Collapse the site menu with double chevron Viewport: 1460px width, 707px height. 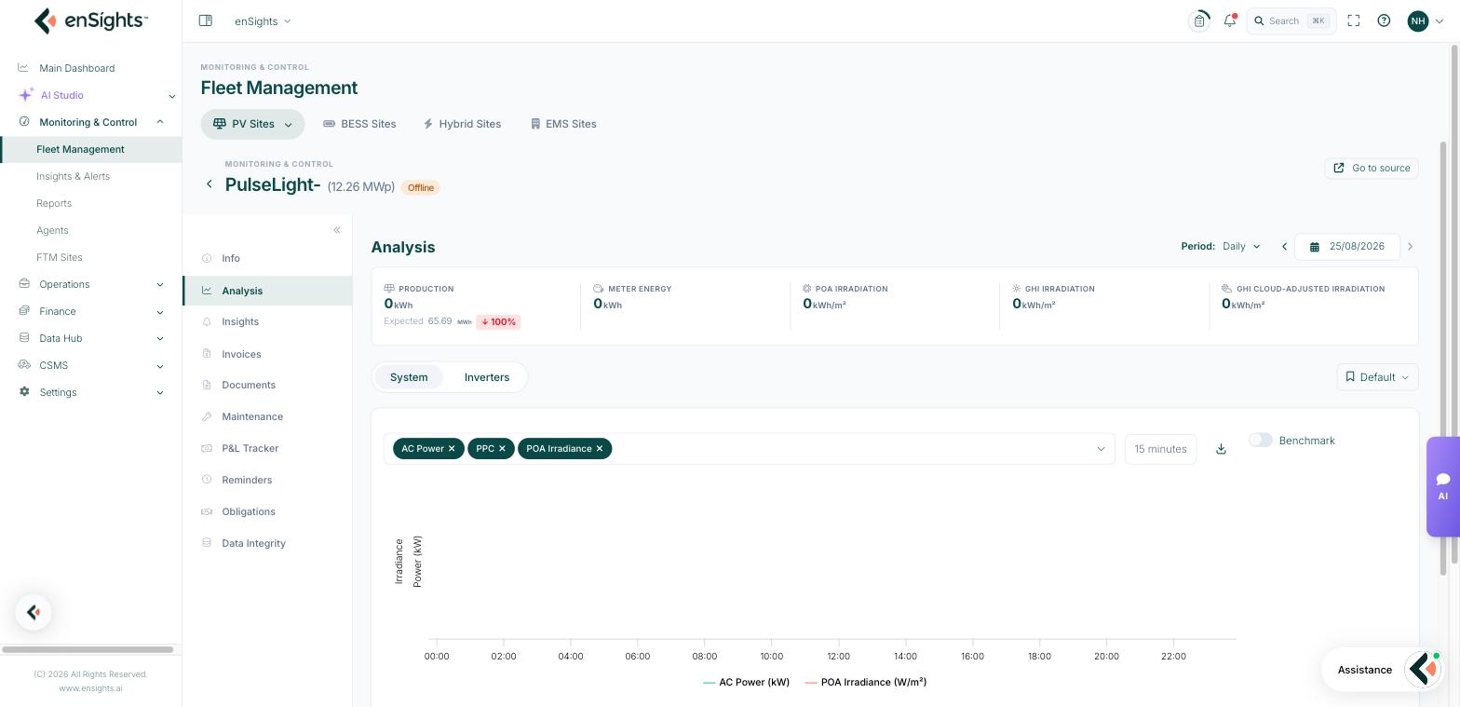337,230
